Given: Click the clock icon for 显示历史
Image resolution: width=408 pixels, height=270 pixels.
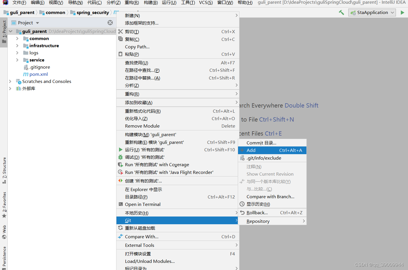Looking at the screenshot, I should tap(242, 204).
